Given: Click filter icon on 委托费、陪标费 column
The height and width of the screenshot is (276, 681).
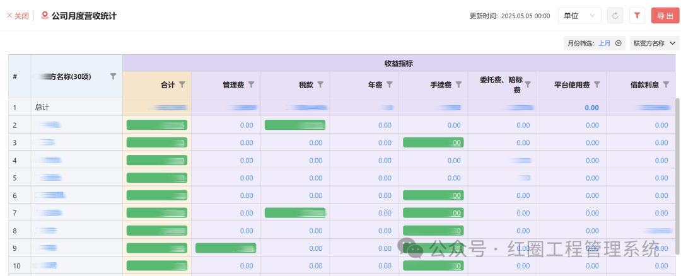Looking at the screenshot, I should (x=528, y=84).
